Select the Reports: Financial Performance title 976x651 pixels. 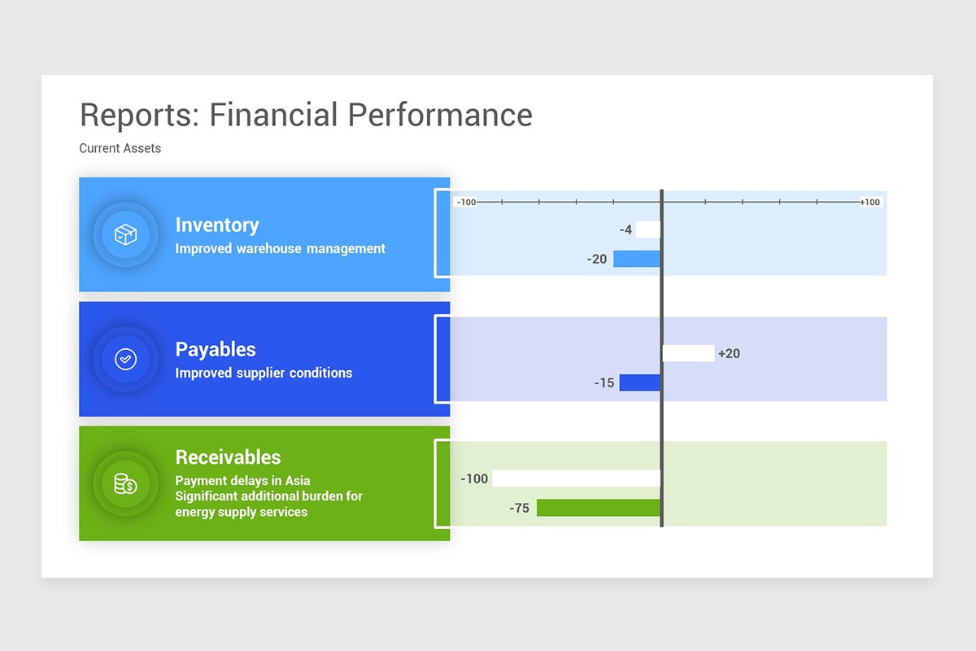[x=306, y=115]
